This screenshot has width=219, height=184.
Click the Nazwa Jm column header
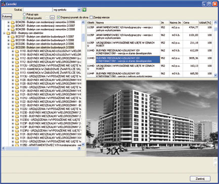pos(176,23)
